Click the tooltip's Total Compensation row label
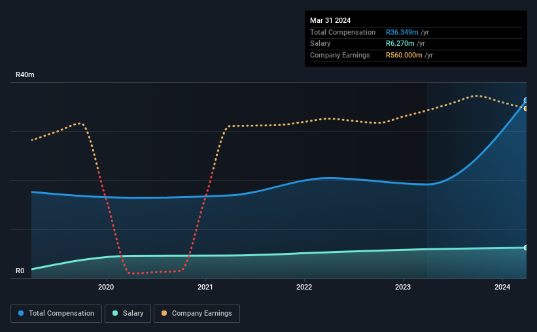The image size is (537, 332). coord(343,32)
